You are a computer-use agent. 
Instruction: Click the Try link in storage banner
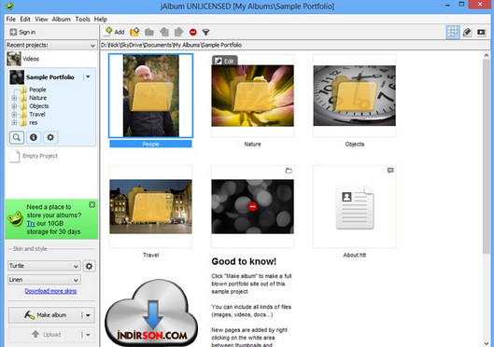31,223
